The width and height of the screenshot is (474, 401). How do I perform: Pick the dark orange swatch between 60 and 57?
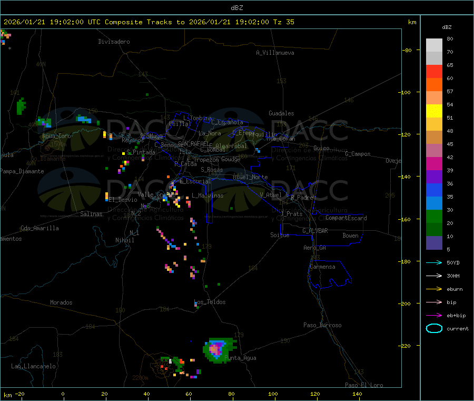click(434, 85)
